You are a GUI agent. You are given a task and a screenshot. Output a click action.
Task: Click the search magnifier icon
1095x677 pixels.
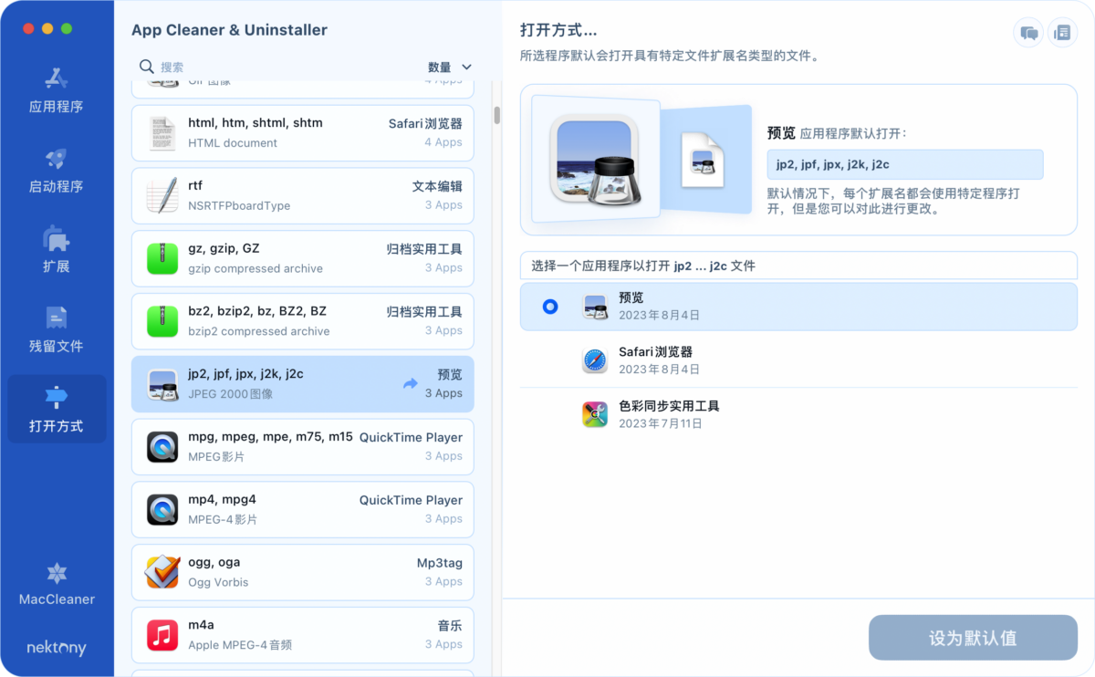146,67
